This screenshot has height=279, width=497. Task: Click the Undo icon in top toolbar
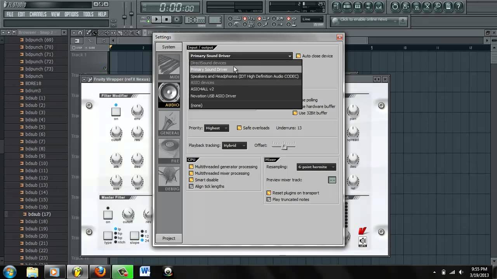tap(395, 7)
